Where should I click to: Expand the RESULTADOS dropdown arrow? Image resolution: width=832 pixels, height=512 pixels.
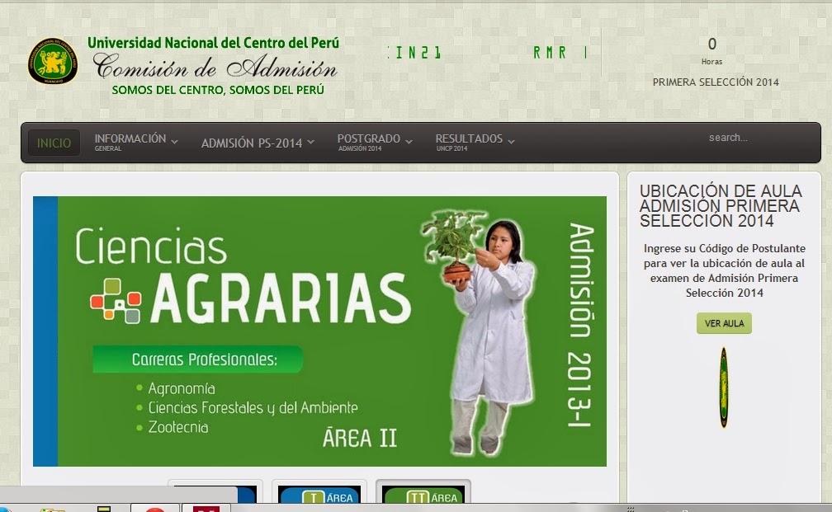[x=511, y=142]
